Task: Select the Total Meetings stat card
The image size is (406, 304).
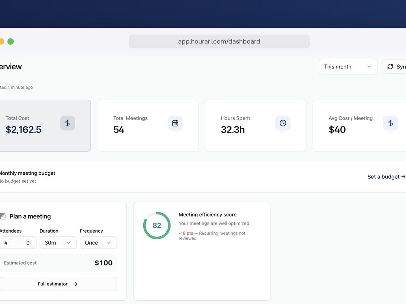Action: [148, 126]
